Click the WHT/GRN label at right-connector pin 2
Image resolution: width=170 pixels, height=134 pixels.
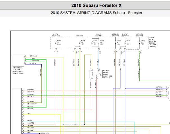[159, 94]
